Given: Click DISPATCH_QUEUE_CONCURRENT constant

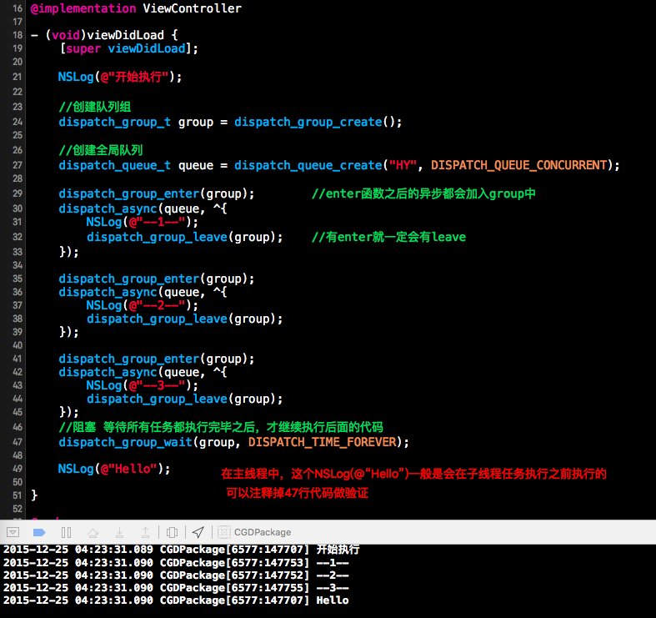Looking at the screenshot, I should 518,165.
